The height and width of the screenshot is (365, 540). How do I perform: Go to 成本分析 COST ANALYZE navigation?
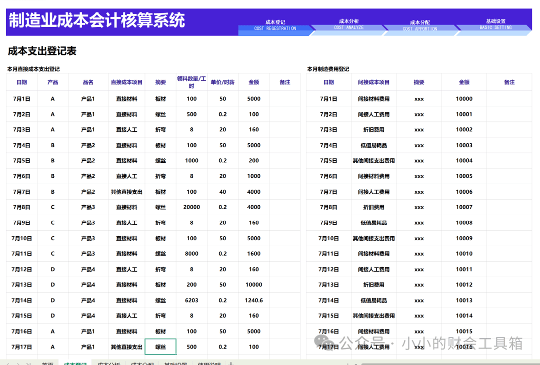348,26
